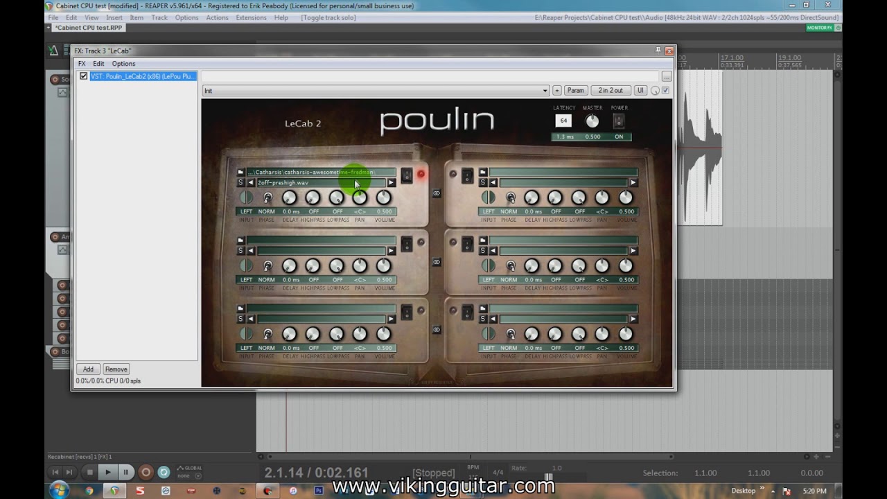Click the link icon between top cabinet slots

click(437, 193)
